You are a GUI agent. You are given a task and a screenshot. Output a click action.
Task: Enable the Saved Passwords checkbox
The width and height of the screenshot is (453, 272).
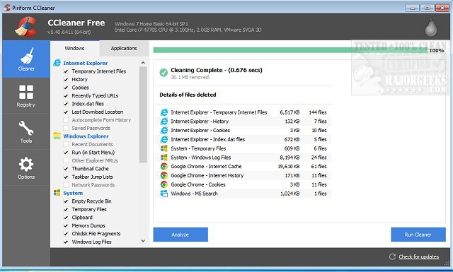(66, 128)
